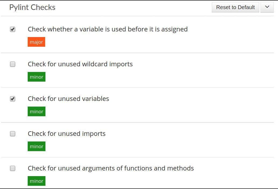This screenshot has height=189, width=278.
Task: Enable the unused imports check
Action: coord(13,134)
